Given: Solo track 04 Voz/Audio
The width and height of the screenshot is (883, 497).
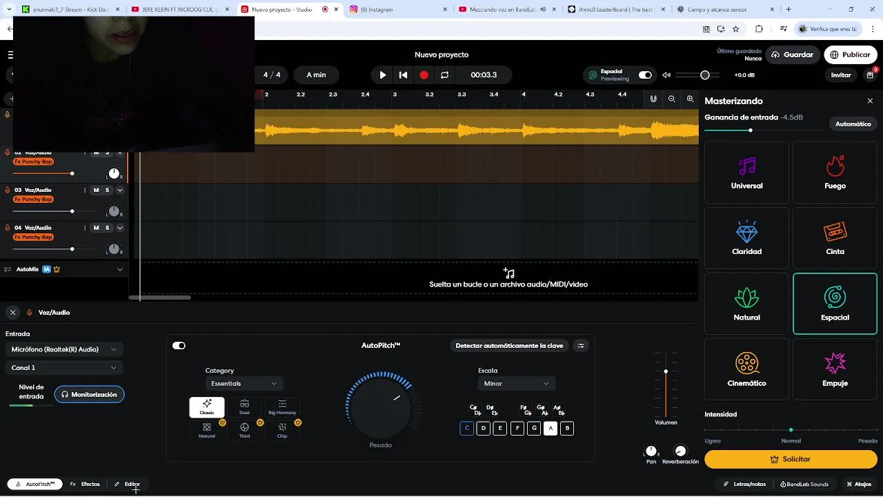Looking at the screenshot, I should click(108, 228).
